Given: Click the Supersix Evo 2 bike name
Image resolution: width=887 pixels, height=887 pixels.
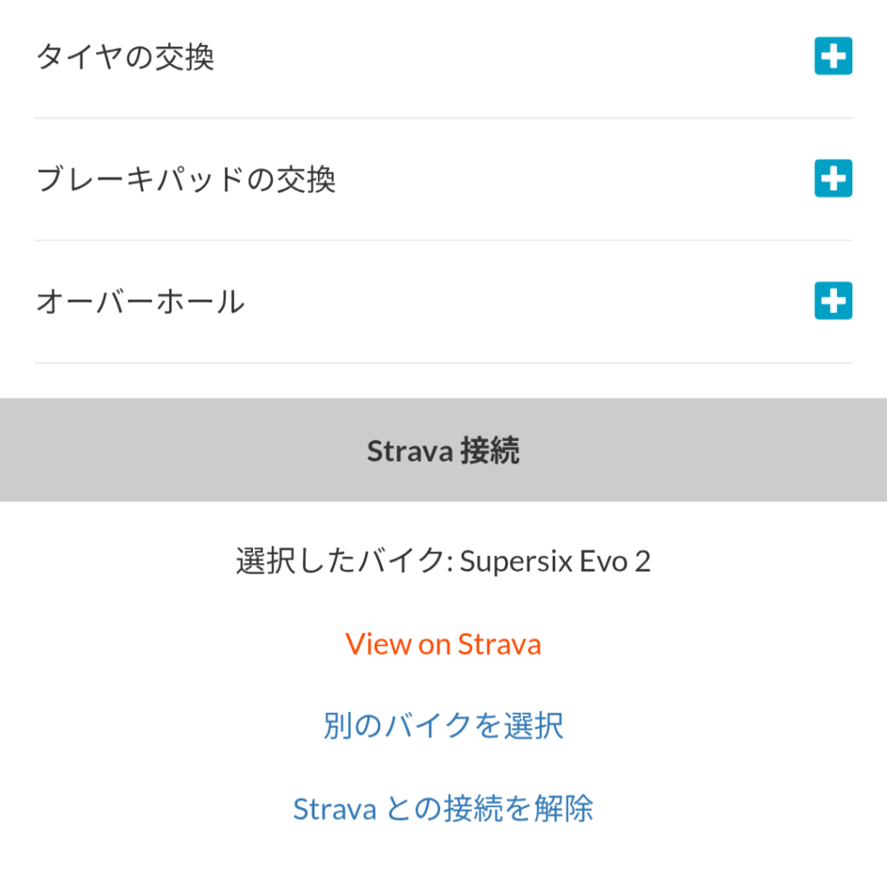Looking at the screenshot, I should 555,561.
